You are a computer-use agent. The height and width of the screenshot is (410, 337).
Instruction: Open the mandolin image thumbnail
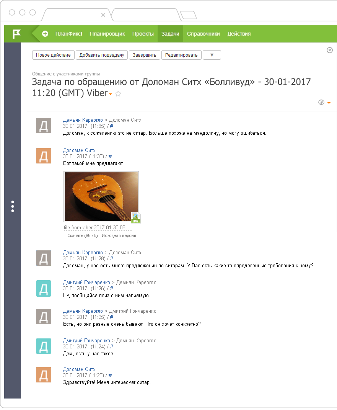101,196
